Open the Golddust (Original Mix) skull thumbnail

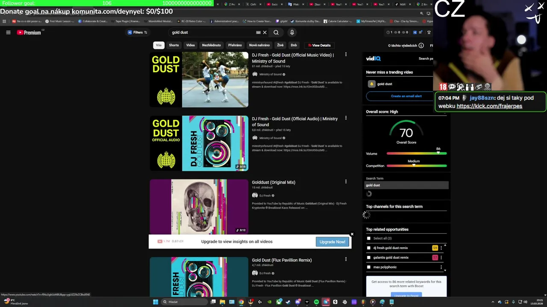pos(199,207)
